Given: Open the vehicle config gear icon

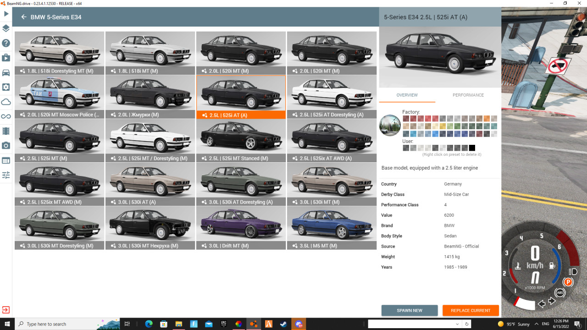Looking at the screenshot, I should coord(6,87).
